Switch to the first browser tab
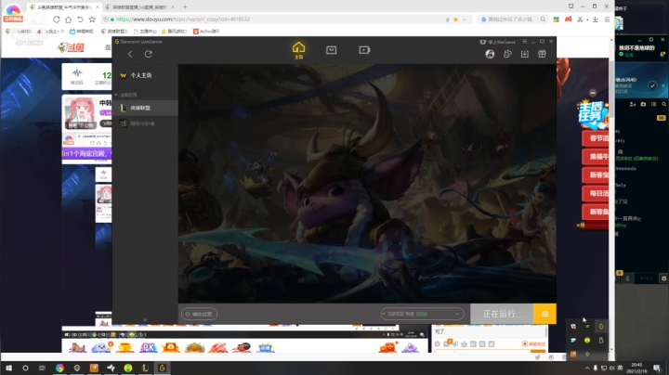 point(64,7)
